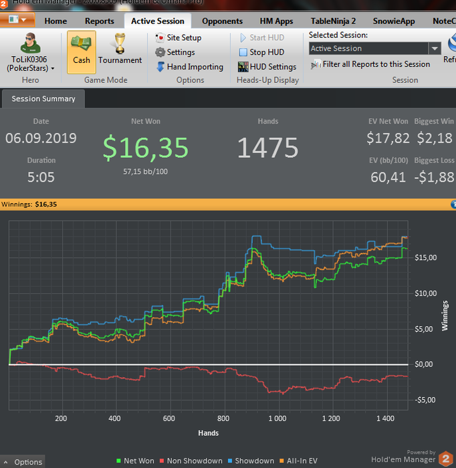Viewport: 456px width, 468px height.
Task: Click the NoteC ribbon tab
Action: [x=444, y=21]
